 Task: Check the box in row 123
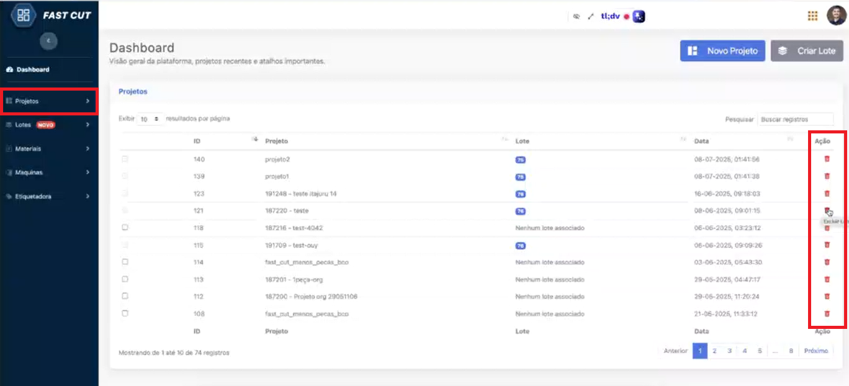tap(125, 194)
